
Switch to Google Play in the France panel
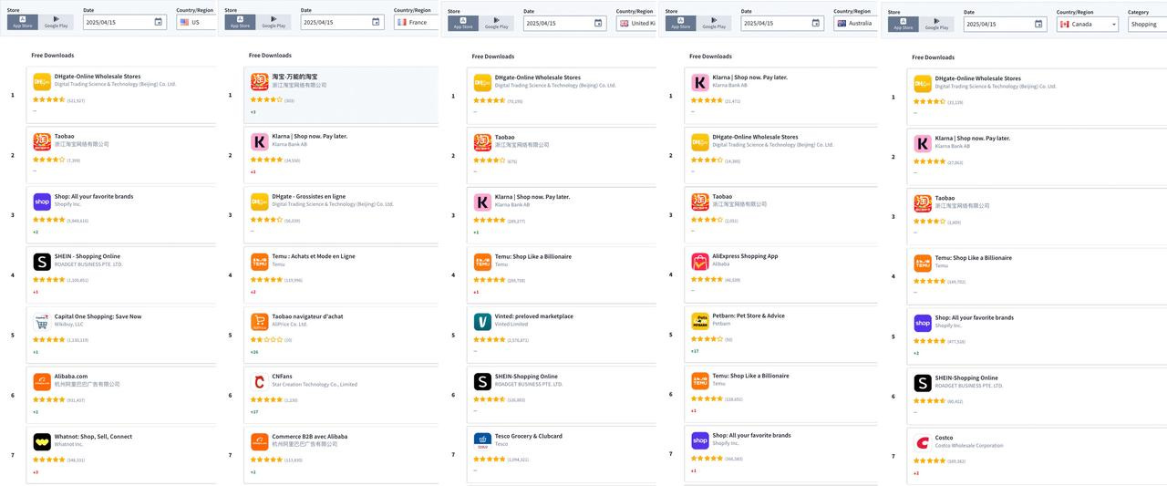(274, 22)
